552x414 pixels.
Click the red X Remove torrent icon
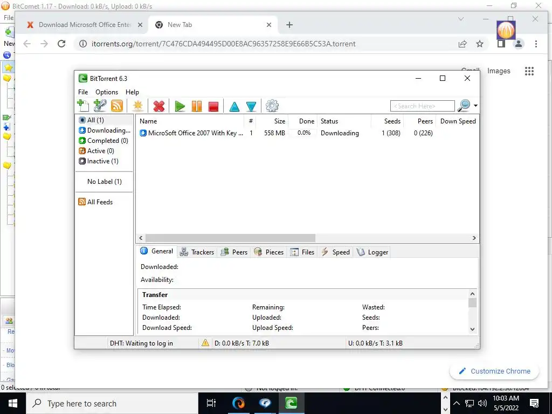159,106
